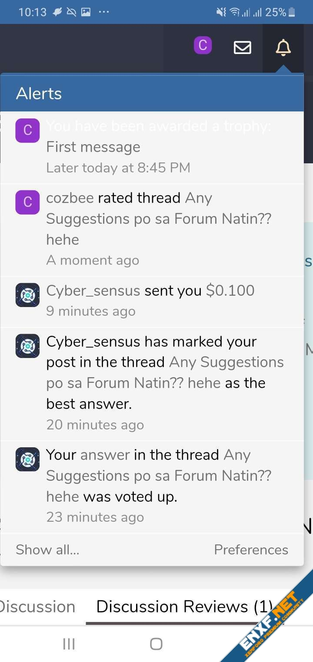Tap the purple C account avatar in header
Image resolution: width=313 pixels, height=662 pixels.
[203, 45]
